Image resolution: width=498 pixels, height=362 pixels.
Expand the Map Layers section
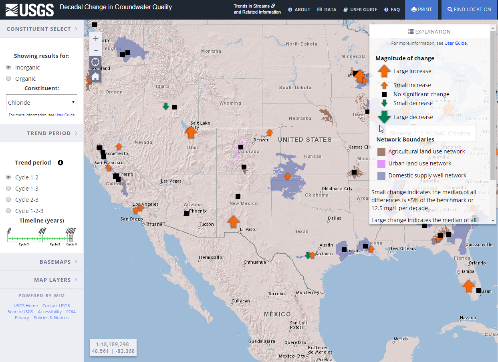click(42, 280)
